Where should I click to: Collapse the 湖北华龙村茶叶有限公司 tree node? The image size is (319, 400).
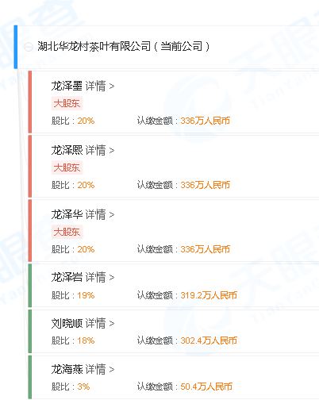(x=29, y=47)
